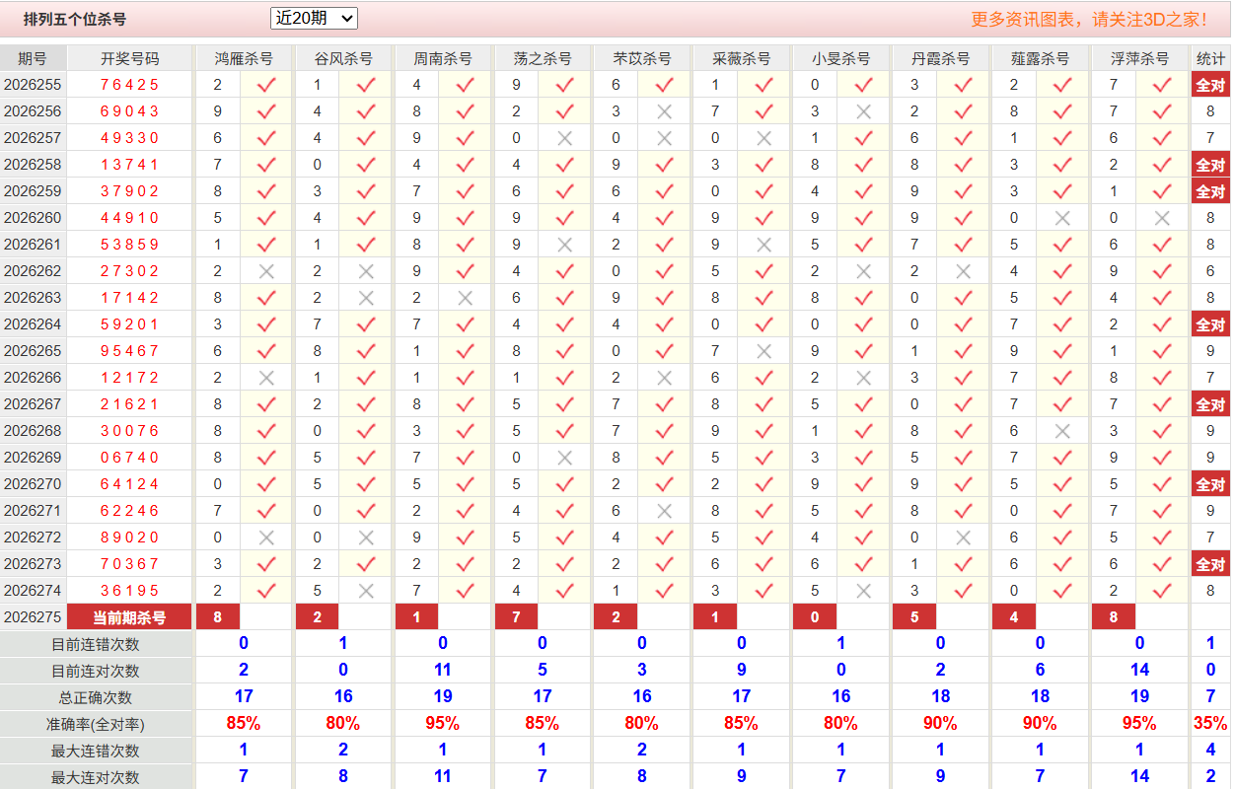Click 浮萍杀号 cross mark in row 2026260
This screenshot has height=789, width=1235.
(1162, 218)
